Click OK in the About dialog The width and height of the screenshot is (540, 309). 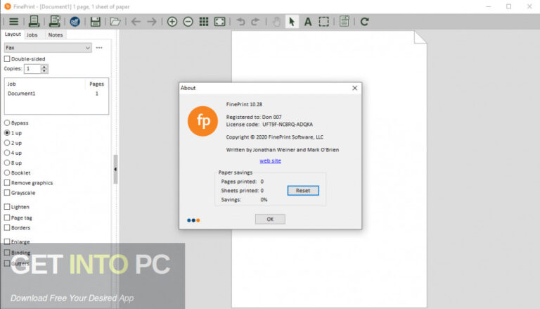(270, 219)
